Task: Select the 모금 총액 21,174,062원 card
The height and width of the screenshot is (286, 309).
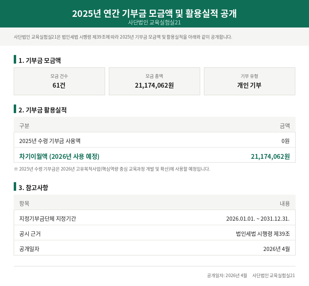Action: click(x=154, y=81)
